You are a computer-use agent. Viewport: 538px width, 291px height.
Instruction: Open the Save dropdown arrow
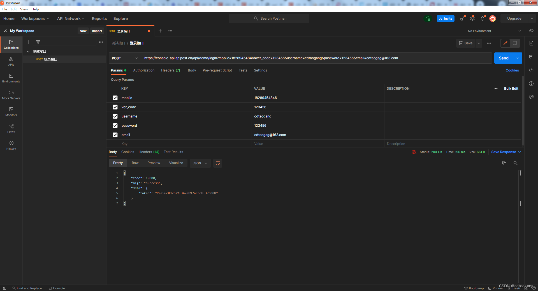pyautogui.click(x=479, y=43)
